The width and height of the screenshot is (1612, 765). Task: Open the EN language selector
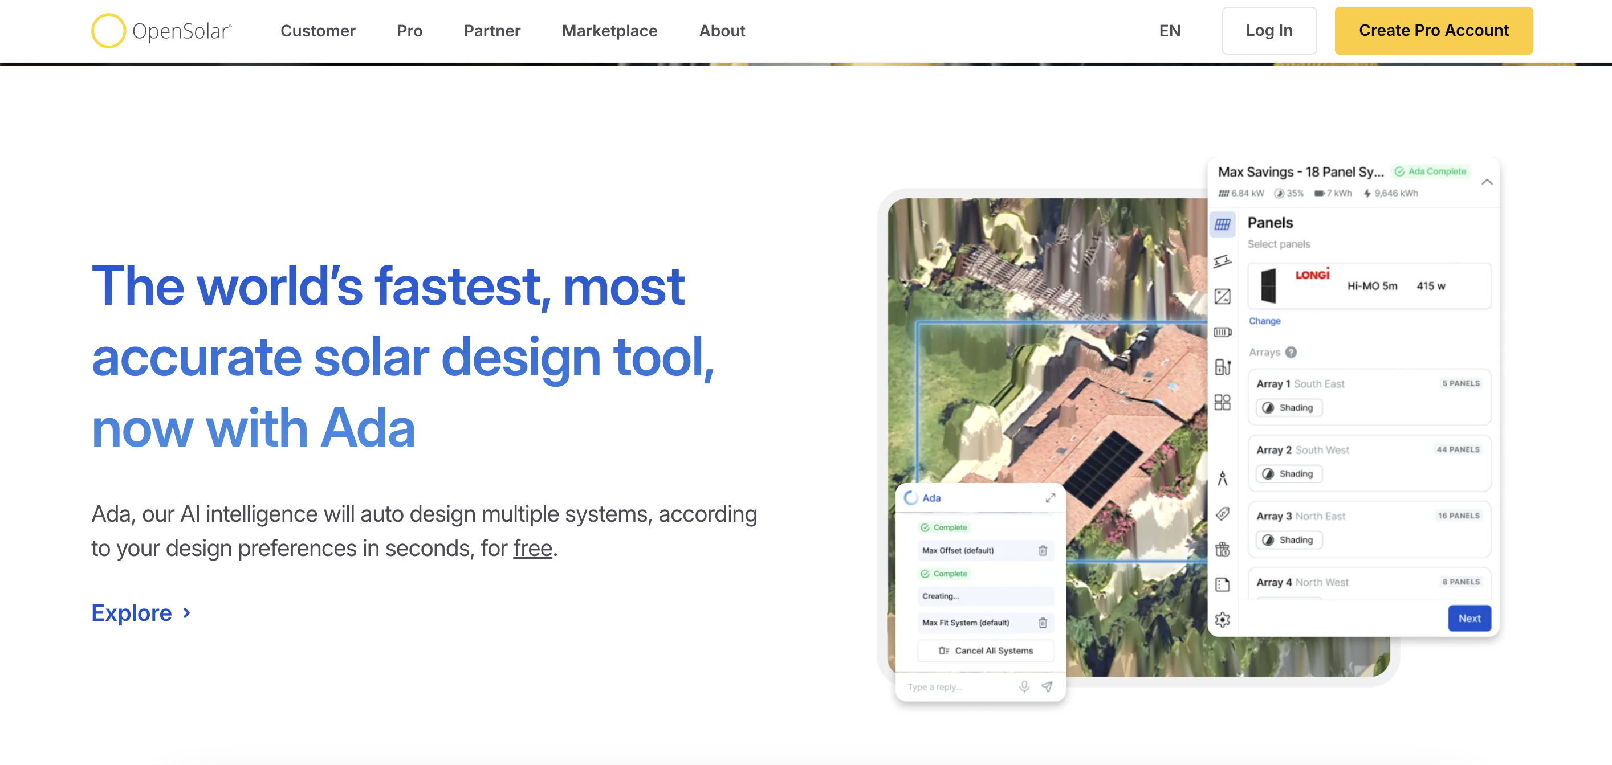tap(1169, 31)
